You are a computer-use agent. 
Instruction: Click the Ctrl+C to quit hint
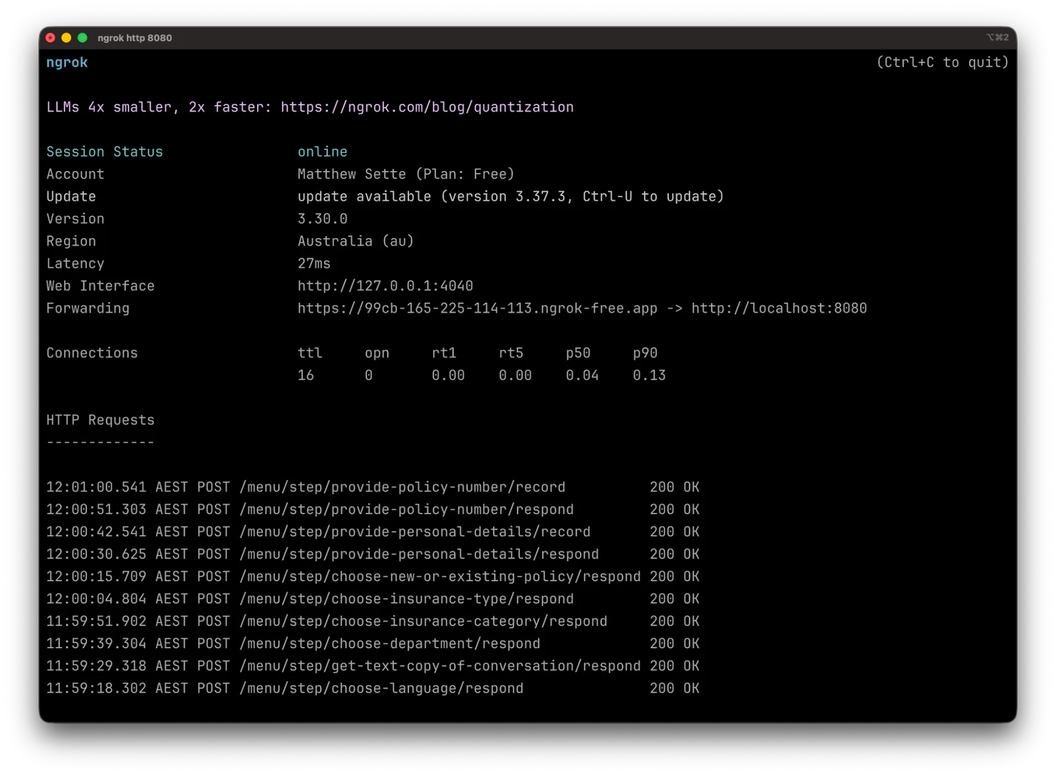click(x=942, y=62)
